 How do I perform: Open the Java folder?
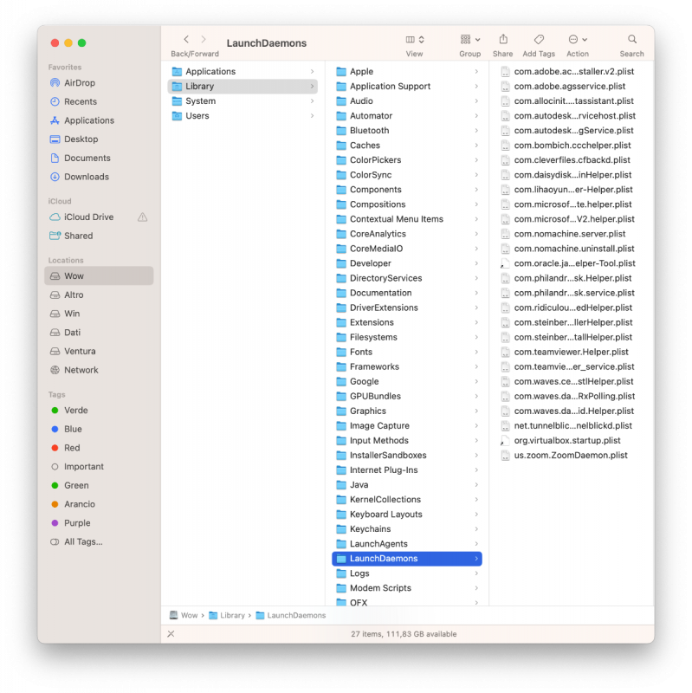(406, 485)
